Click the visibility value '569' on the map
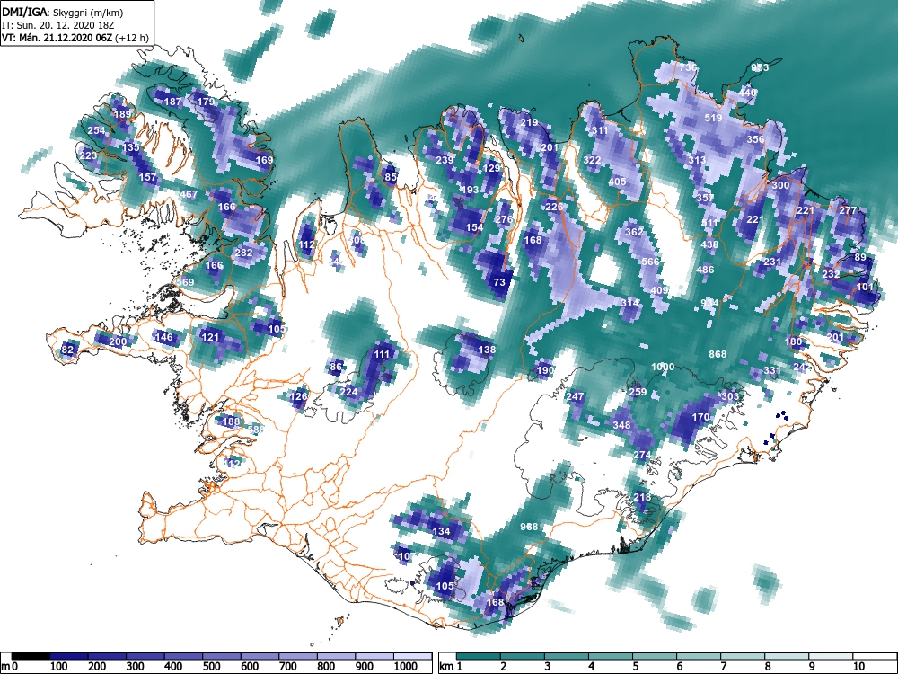Screen dimensions: 898x674 [185, 282]
